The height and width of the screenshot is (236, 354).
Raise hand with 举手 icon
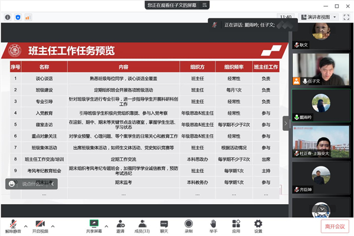point(212,225)
